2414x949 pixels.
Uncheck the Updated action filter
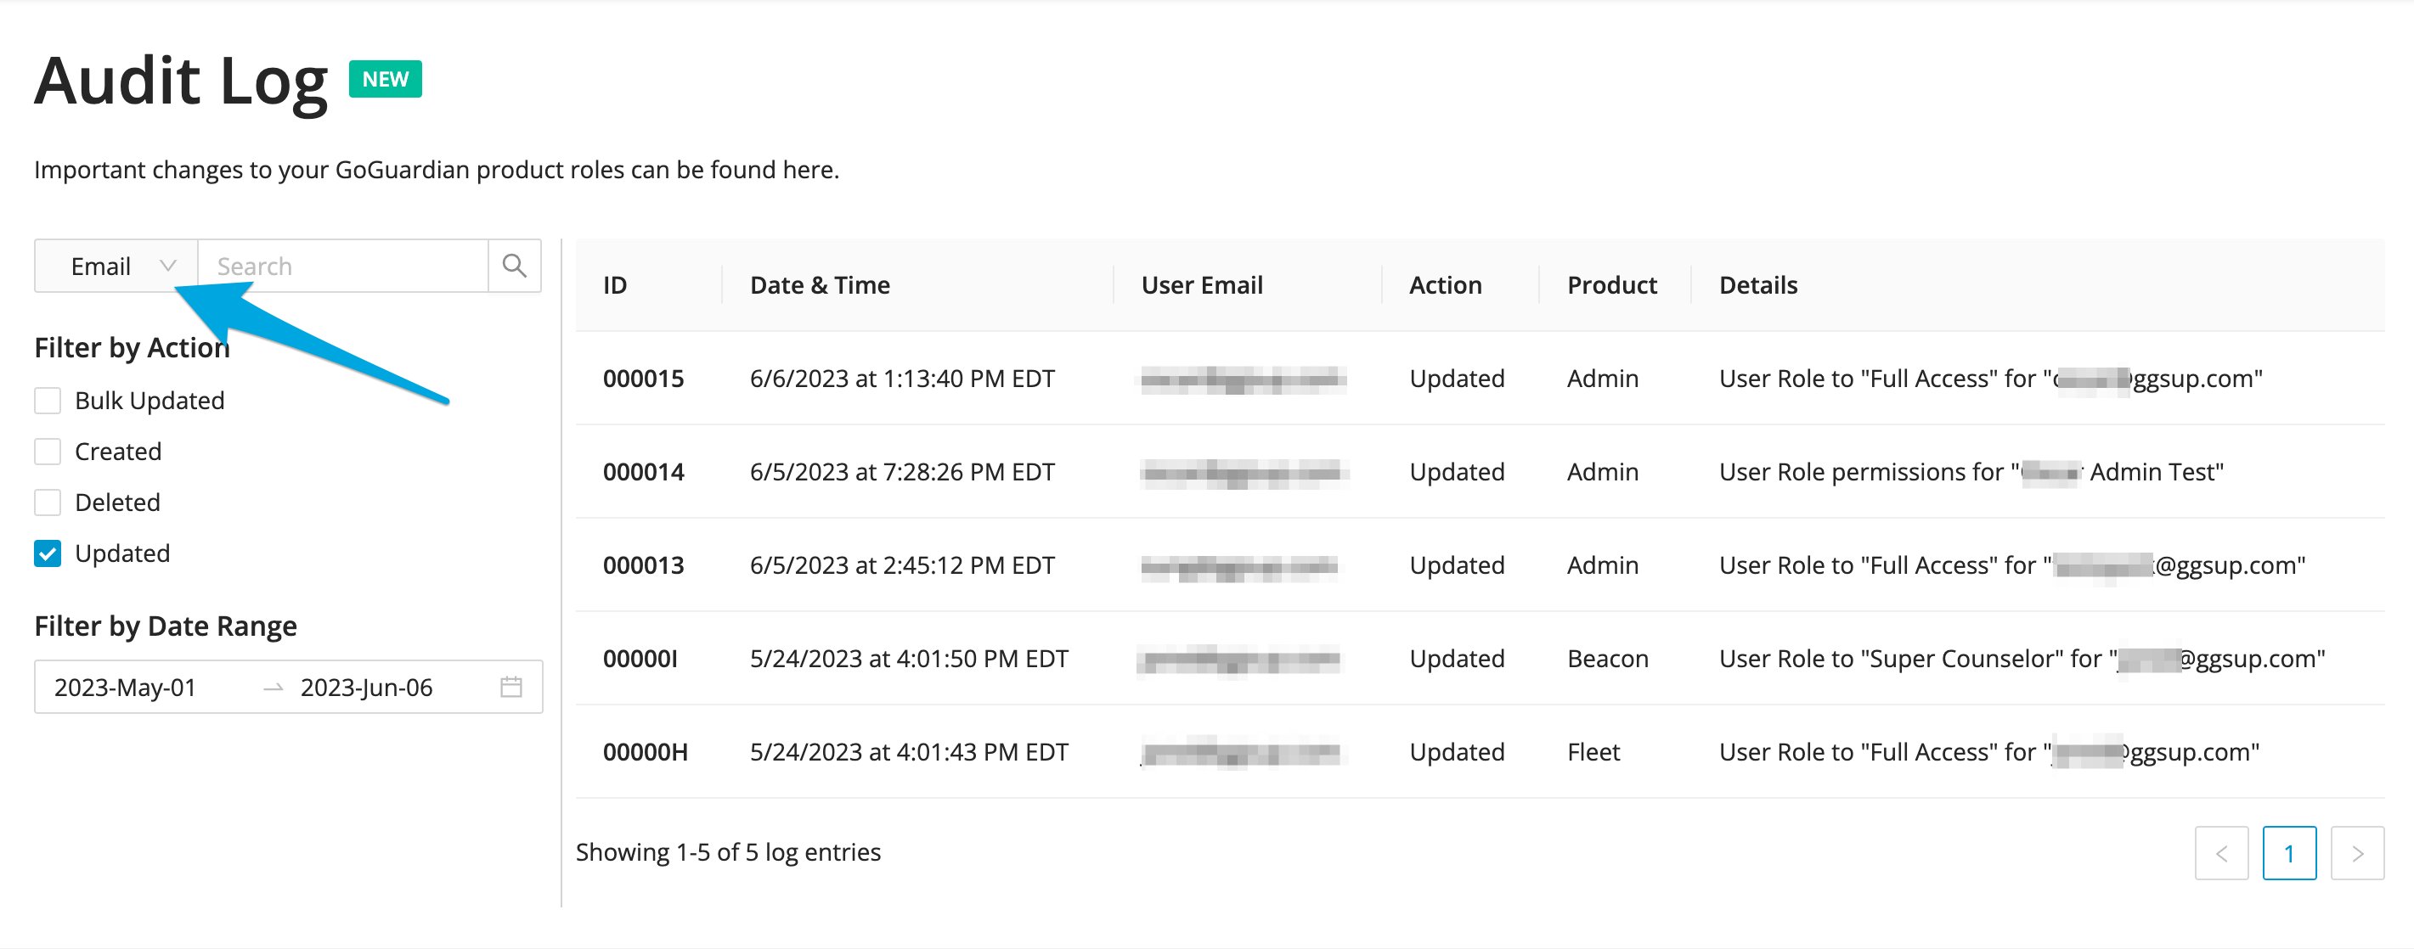[x=48, y=553]
